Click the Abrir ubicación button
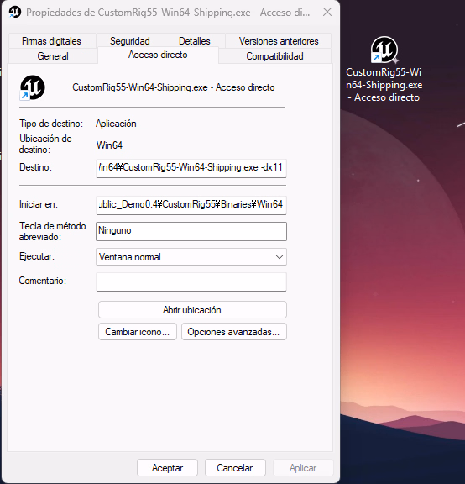The image size is (465, 484). (x=192, y=309)
